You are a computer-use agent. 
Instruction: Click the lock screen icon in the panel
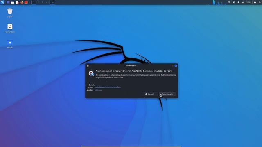click(255, 2)
